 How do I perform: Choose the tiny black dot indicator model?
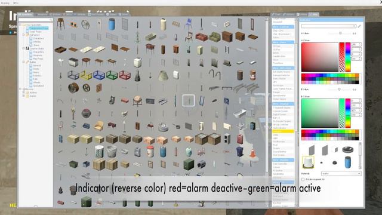pos(321,162)
